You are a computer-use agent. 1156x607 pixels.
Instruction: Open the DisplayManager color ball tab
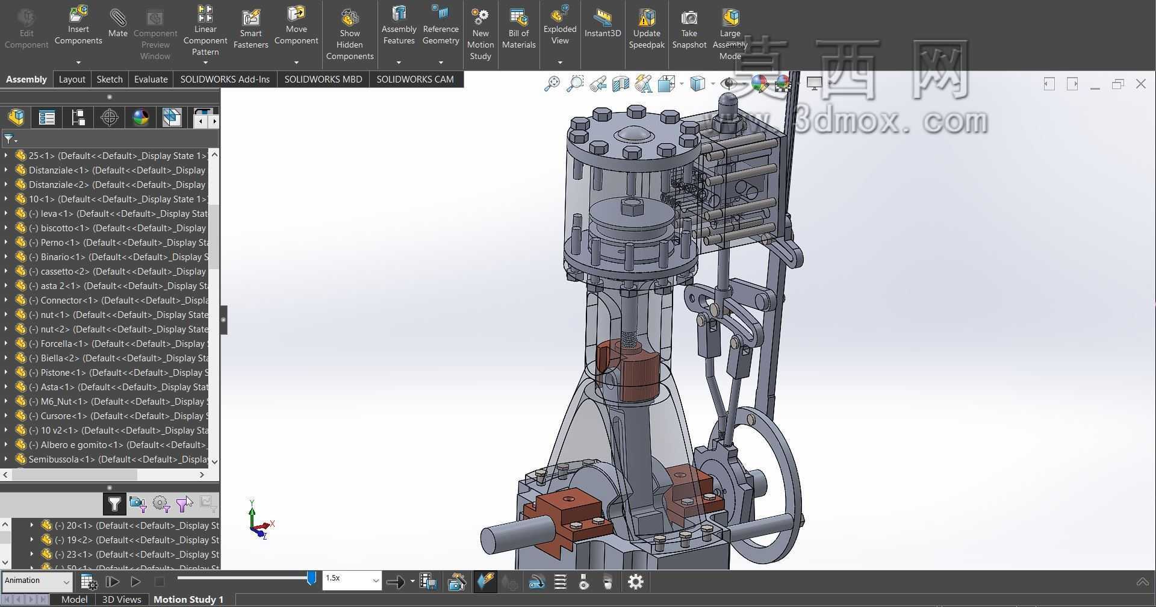(141, 117)
